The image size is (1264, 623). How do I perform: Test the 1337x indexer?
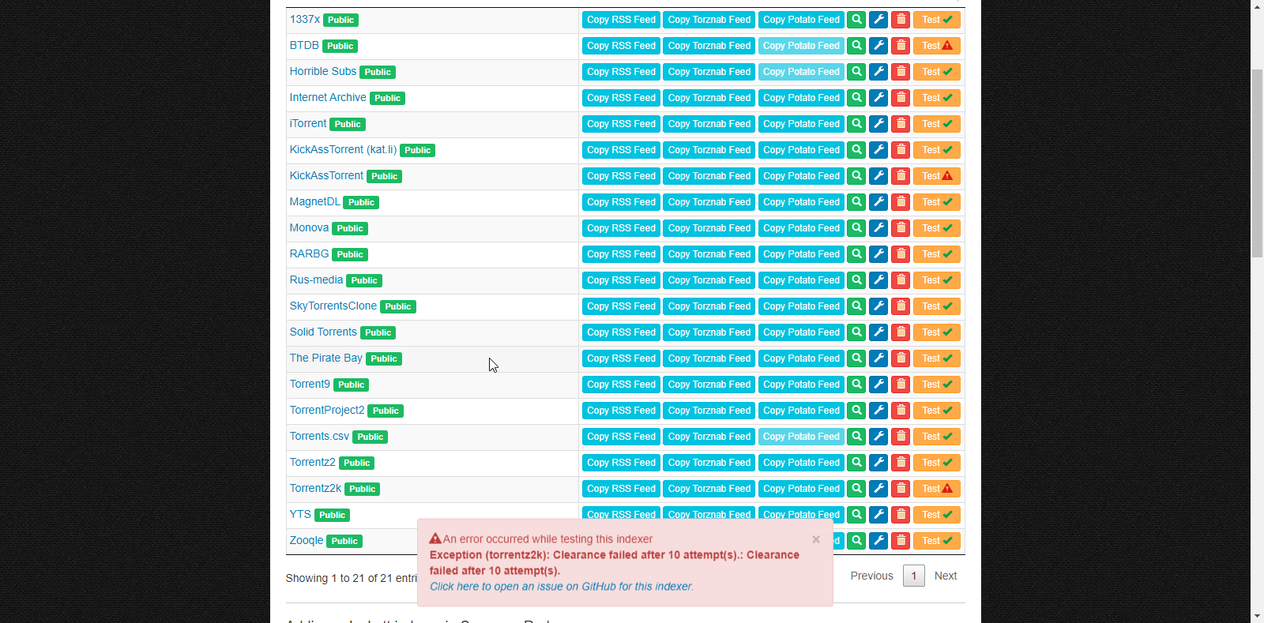click(937, 20)
